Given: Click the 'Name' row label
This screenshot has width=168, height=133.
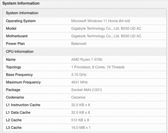Looking at the screenshot, I should [11, 60].
